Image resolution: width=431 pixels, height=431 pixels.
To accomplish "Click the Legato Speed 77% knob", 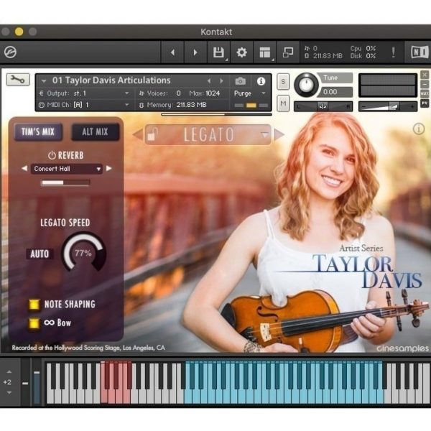I will click(83, 253).
